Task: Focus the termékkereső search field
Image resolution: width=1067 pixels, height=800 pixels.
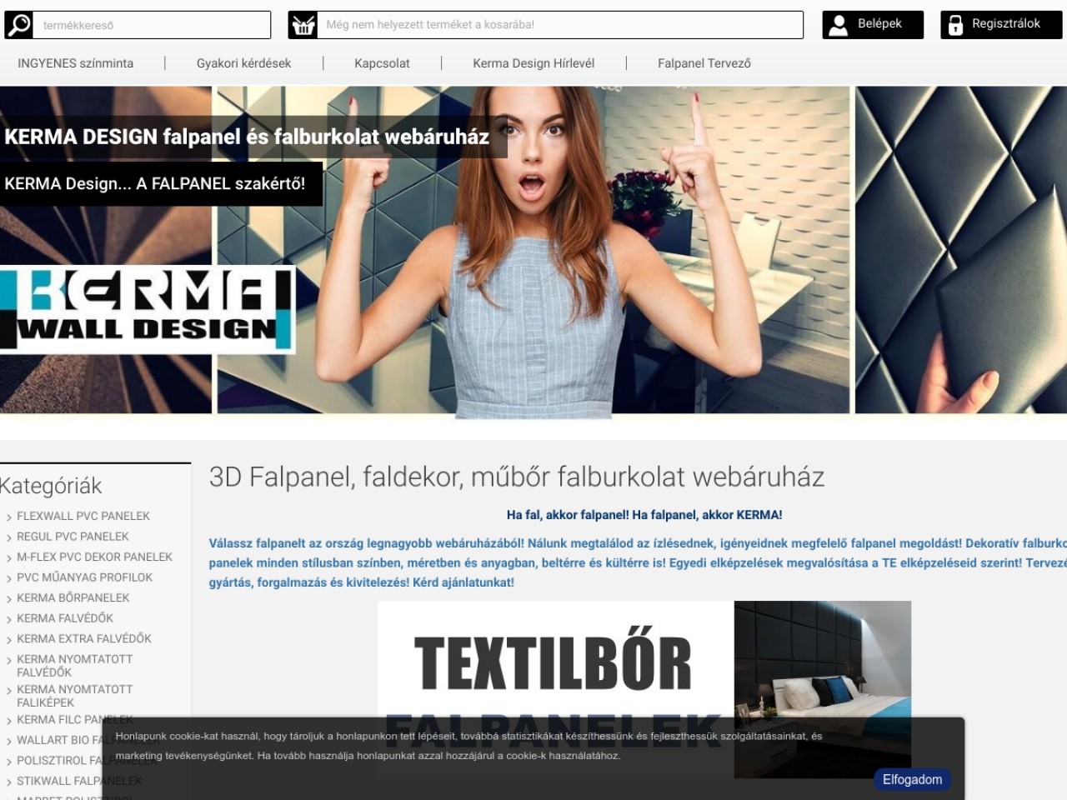Action: click(x=152, y=25)
